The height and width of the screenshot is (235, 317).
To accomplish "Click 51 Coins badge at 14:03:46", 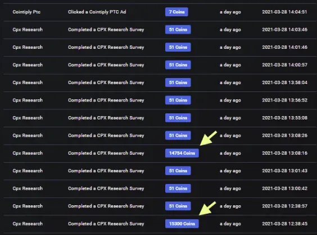I will point(178,30).
